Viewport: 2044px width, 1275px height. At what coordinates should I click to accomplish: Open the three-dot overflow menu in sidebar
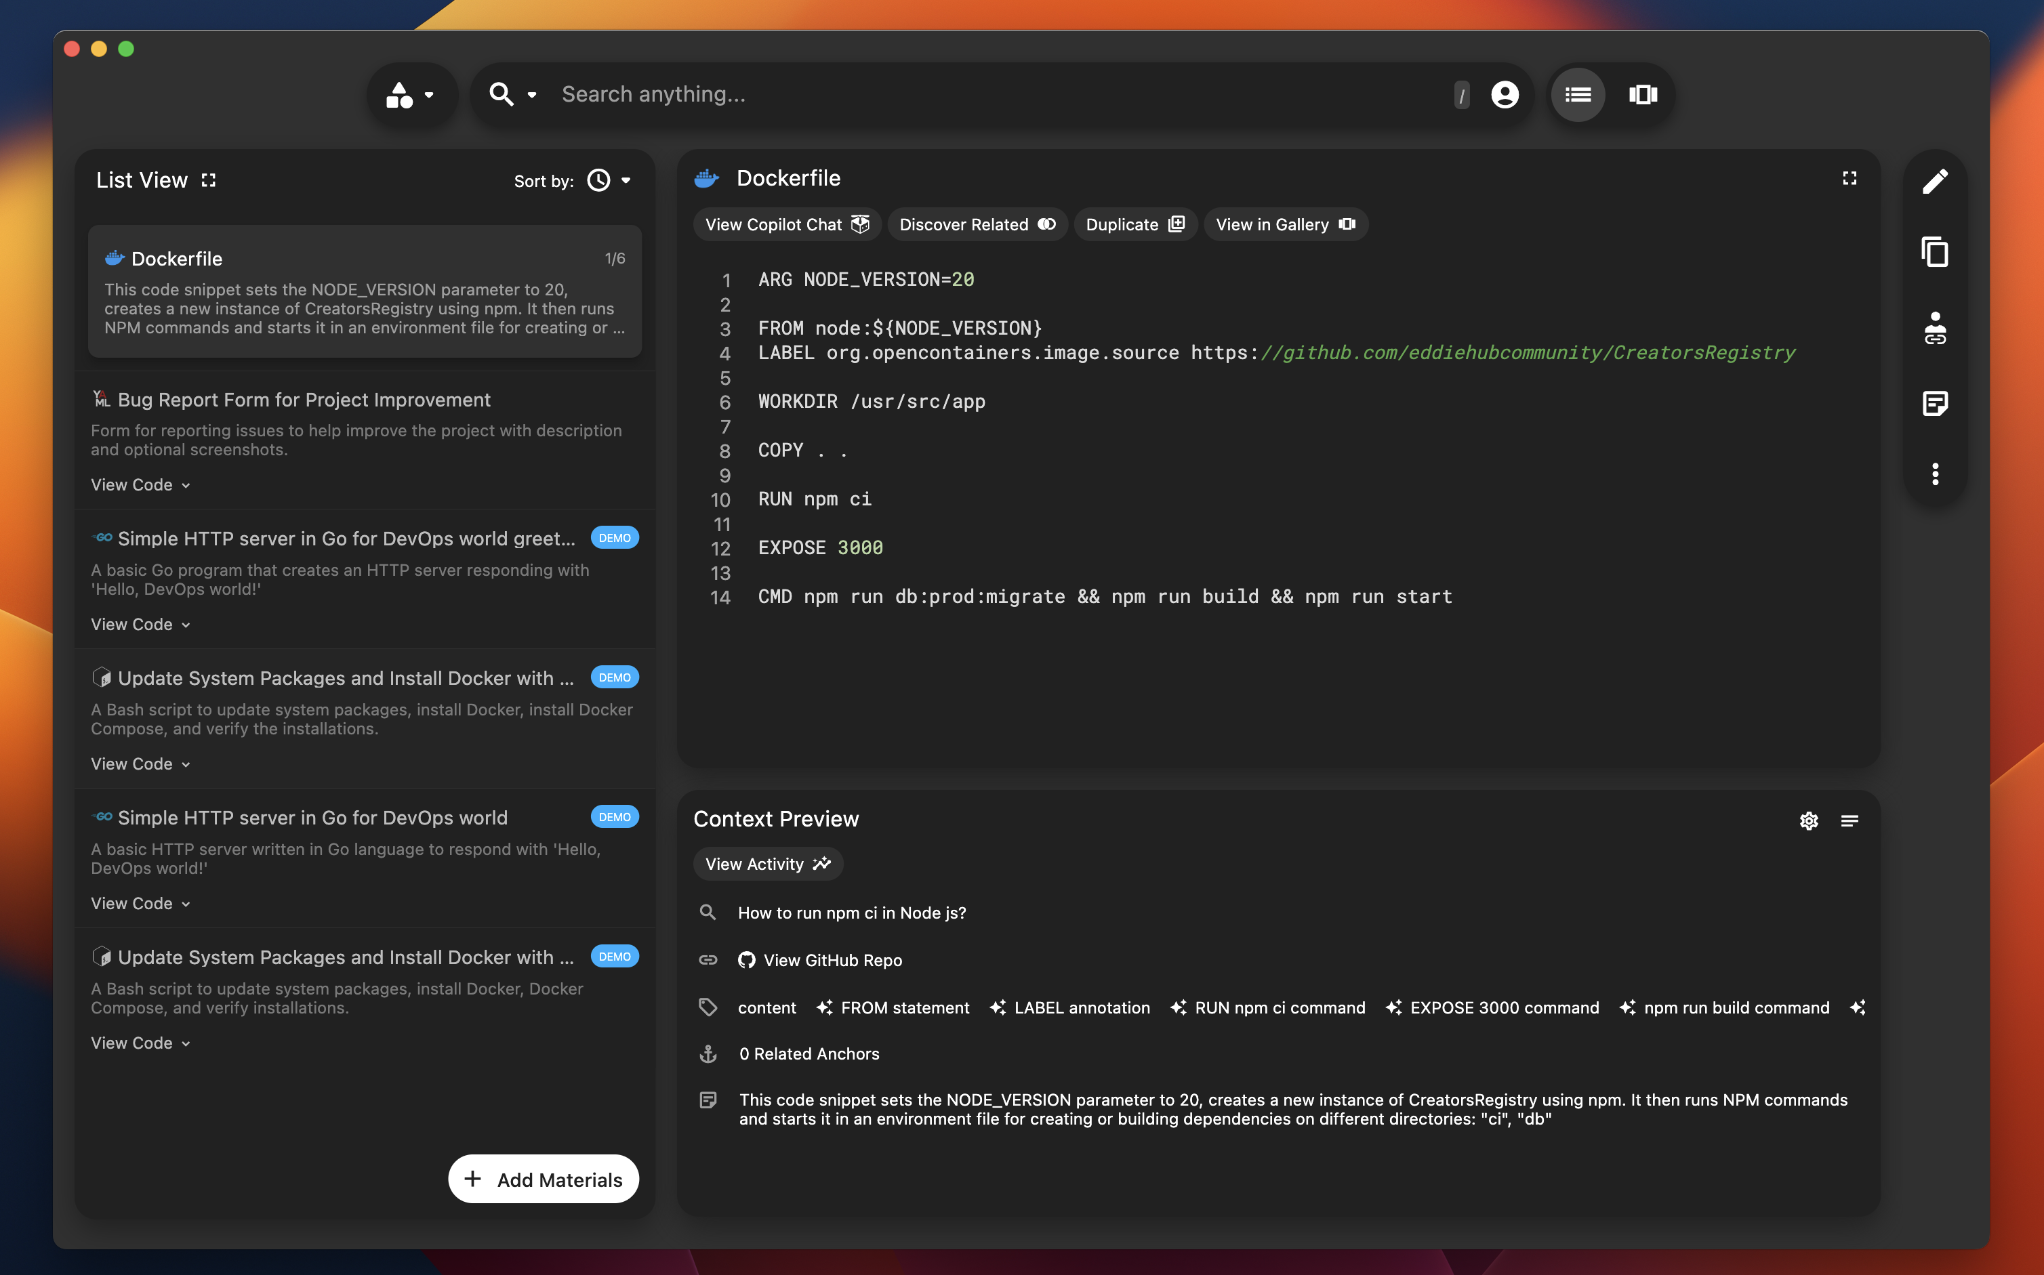1934,475
